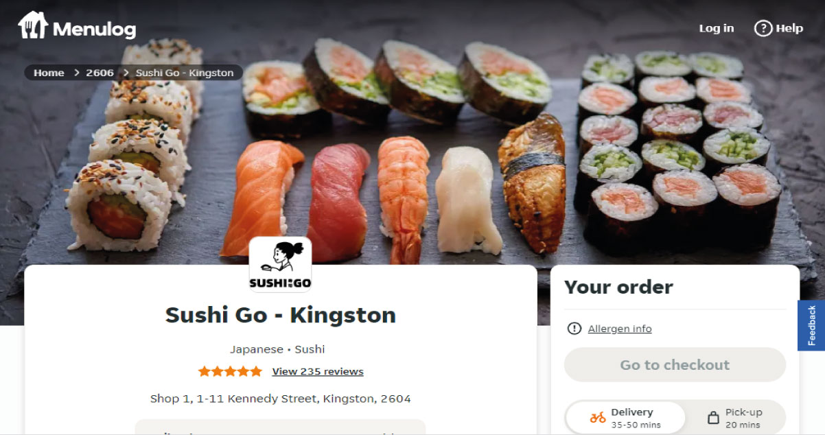
Task: Select the Sushi Go - Kingston breadcrumb
Action: click(x=185, y=73)
